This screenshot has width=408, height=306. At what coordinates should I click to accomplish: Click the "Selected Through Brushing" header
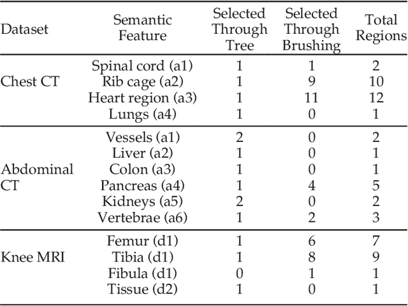(312, 29)
